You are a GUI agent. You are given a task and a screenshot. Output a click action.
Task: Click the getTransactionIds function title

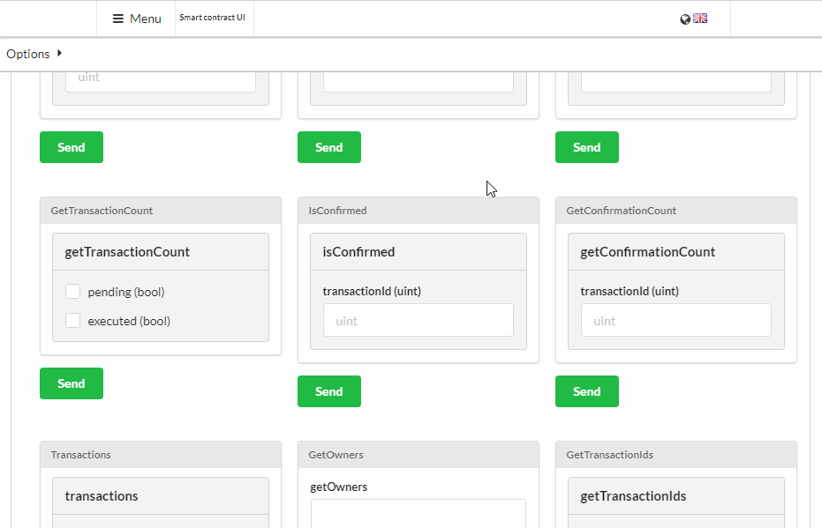633,496
